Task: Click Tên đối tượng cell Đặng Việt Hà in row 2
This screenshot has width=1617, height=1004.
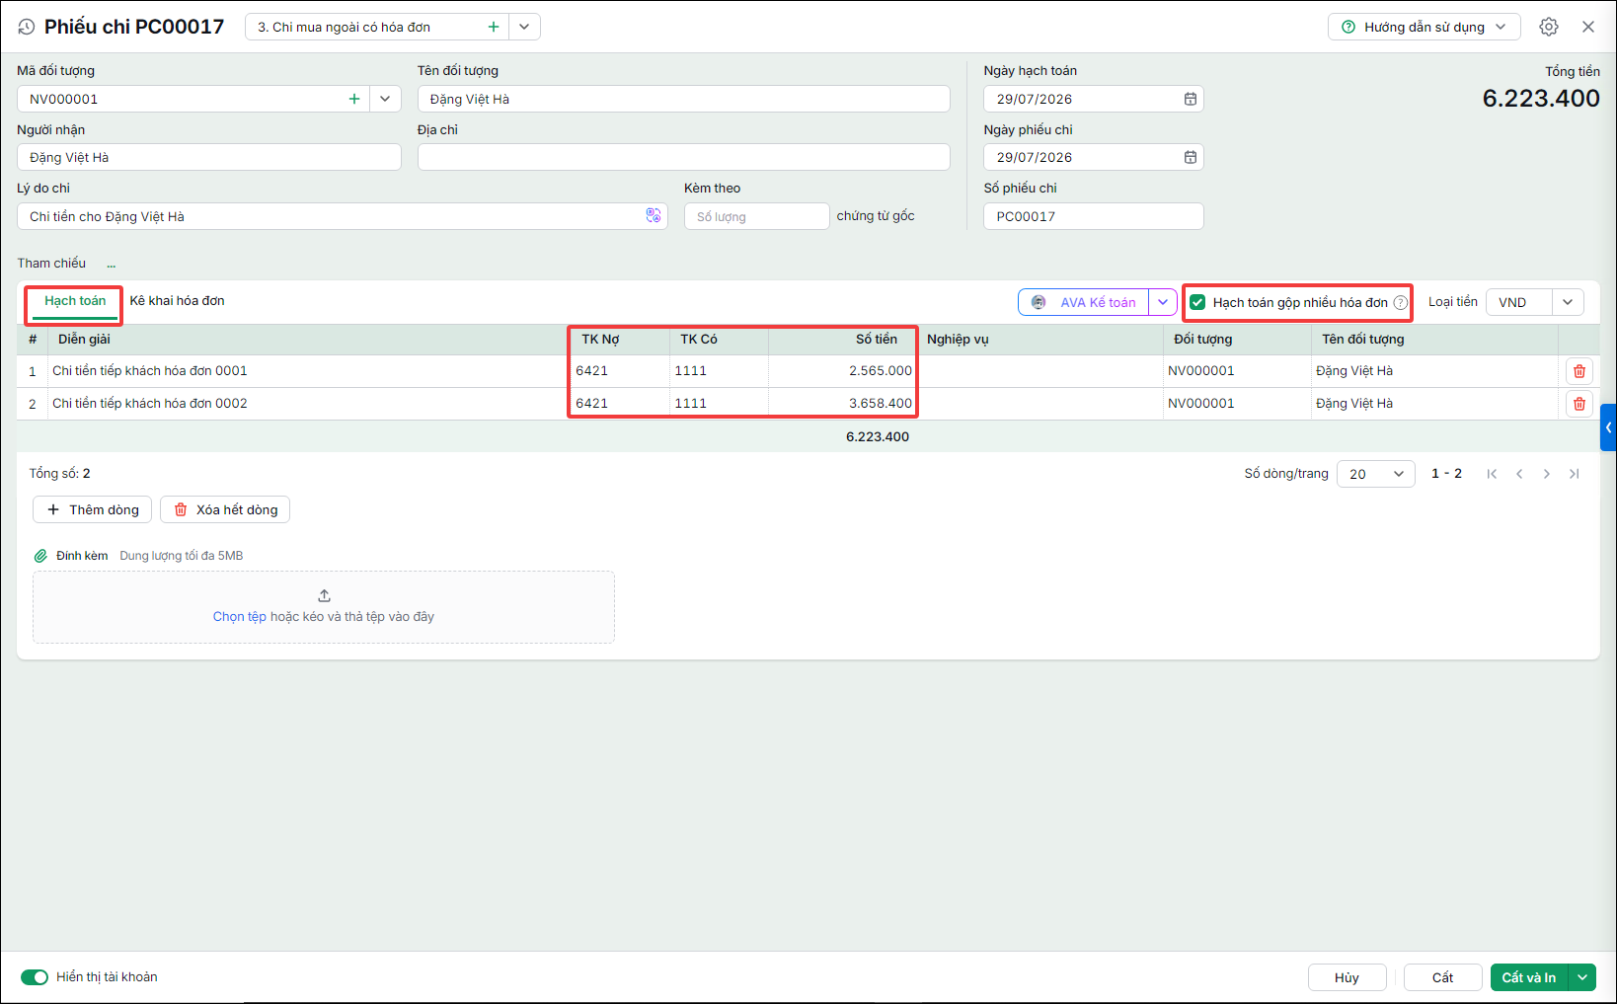Action: (1434, 404)
